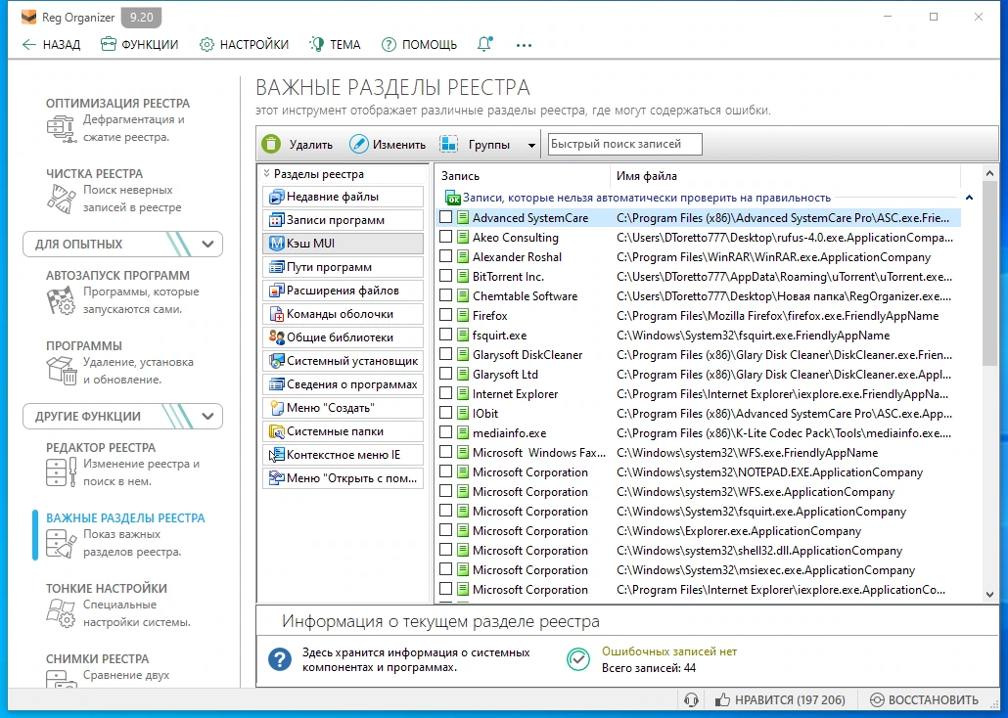
Task: Click the records list scroll up arrow
Action: (x=990, y=173)
